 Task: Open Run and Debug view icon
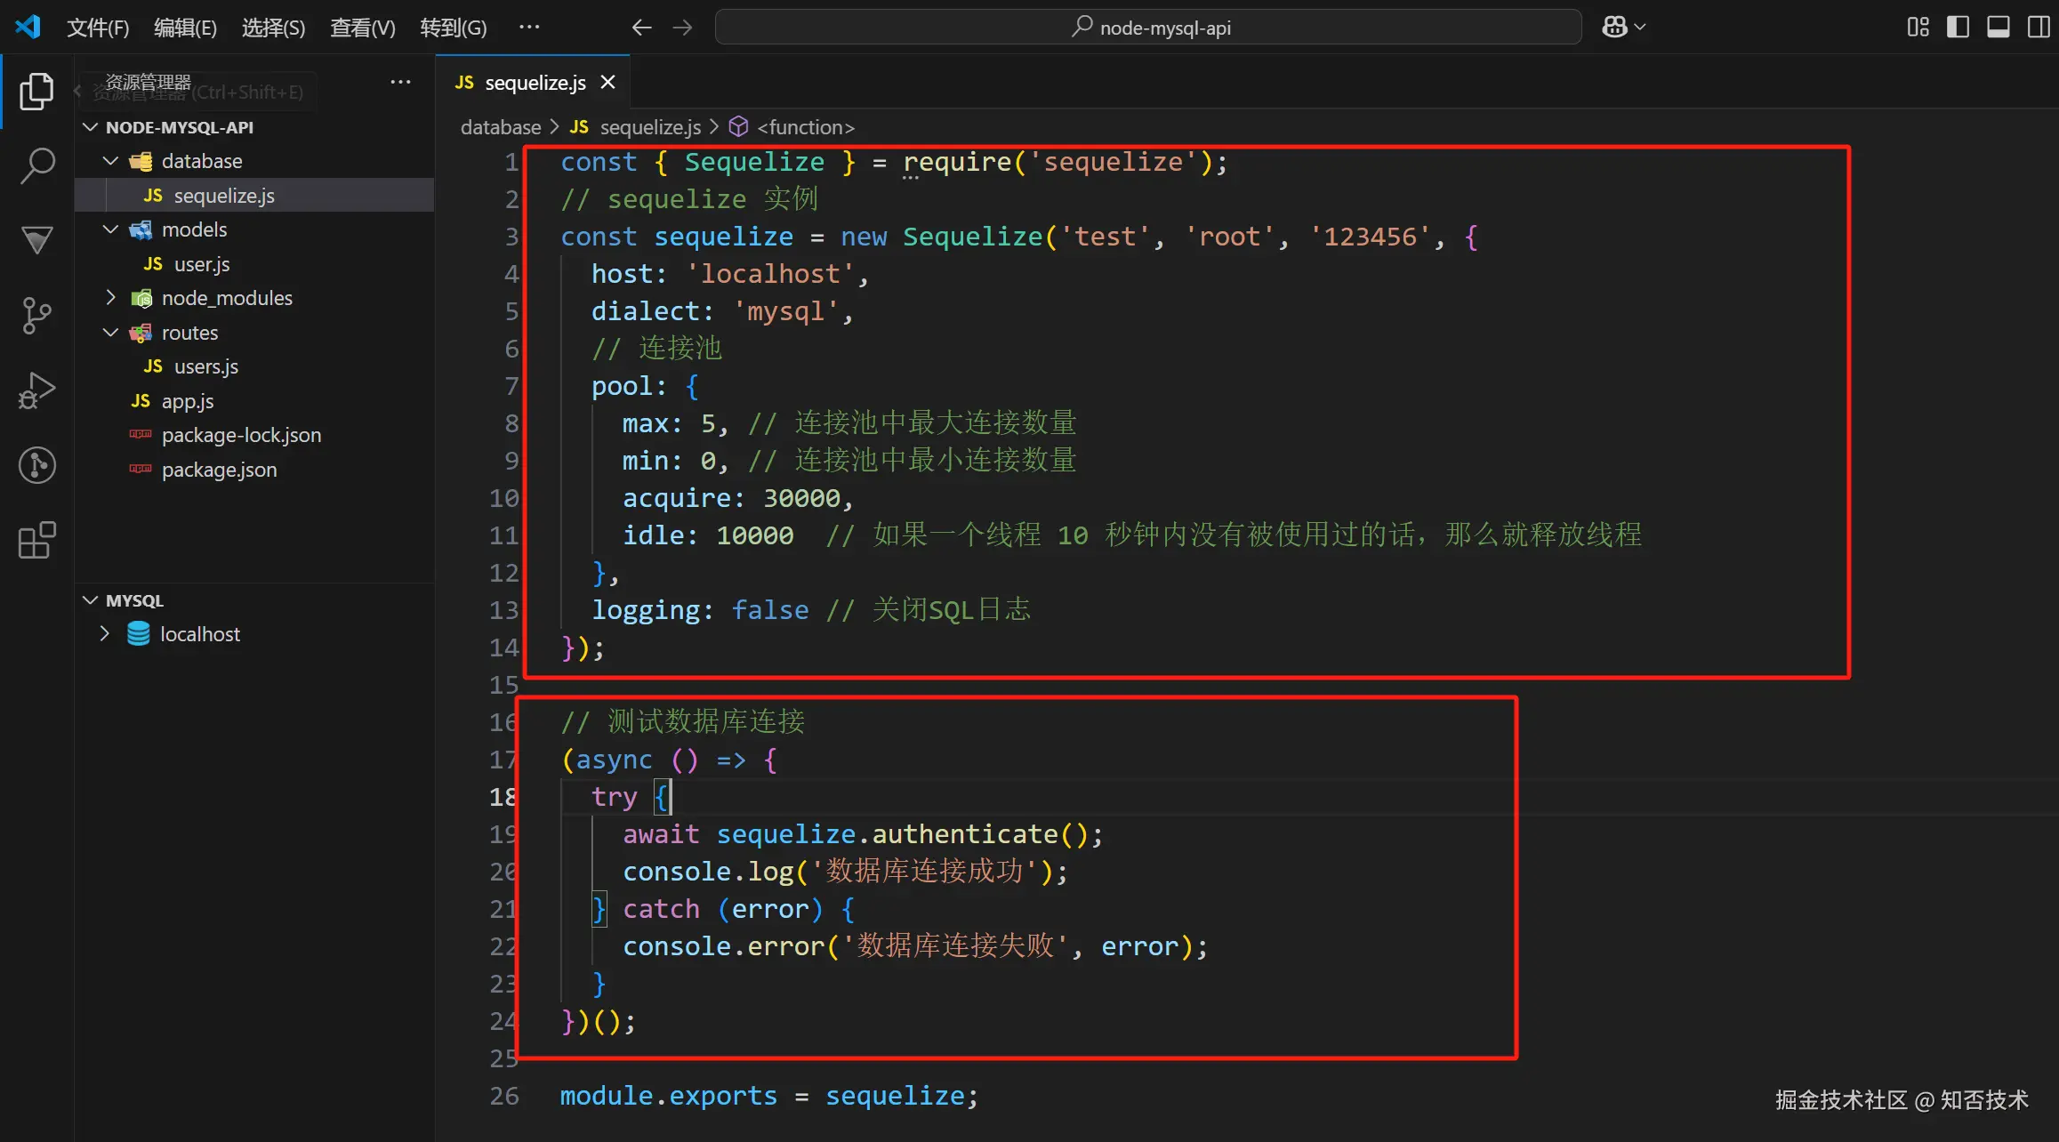[x=36, y=390]
